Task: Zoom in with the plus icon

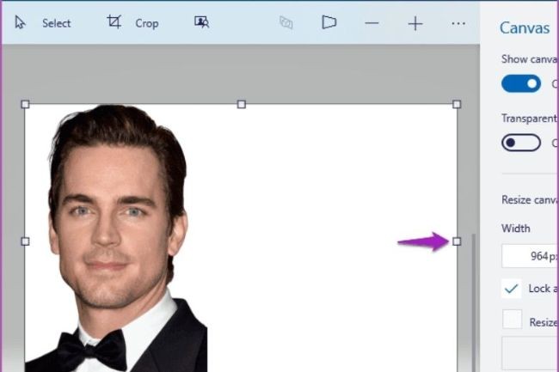Action: (415, 23)
